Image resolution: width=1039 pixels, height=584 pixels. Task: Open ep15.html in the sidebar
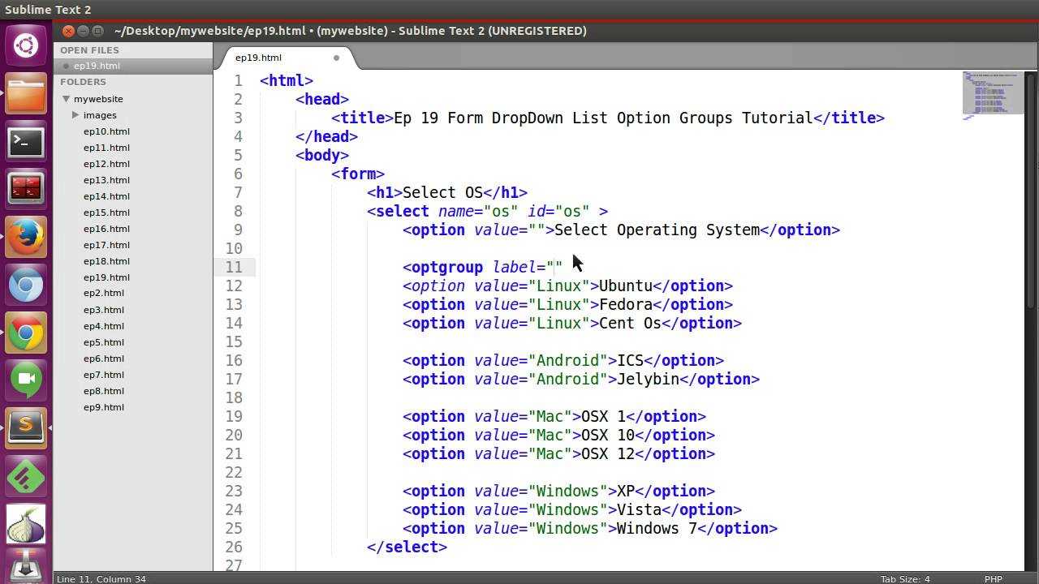[x=106, y=213]
